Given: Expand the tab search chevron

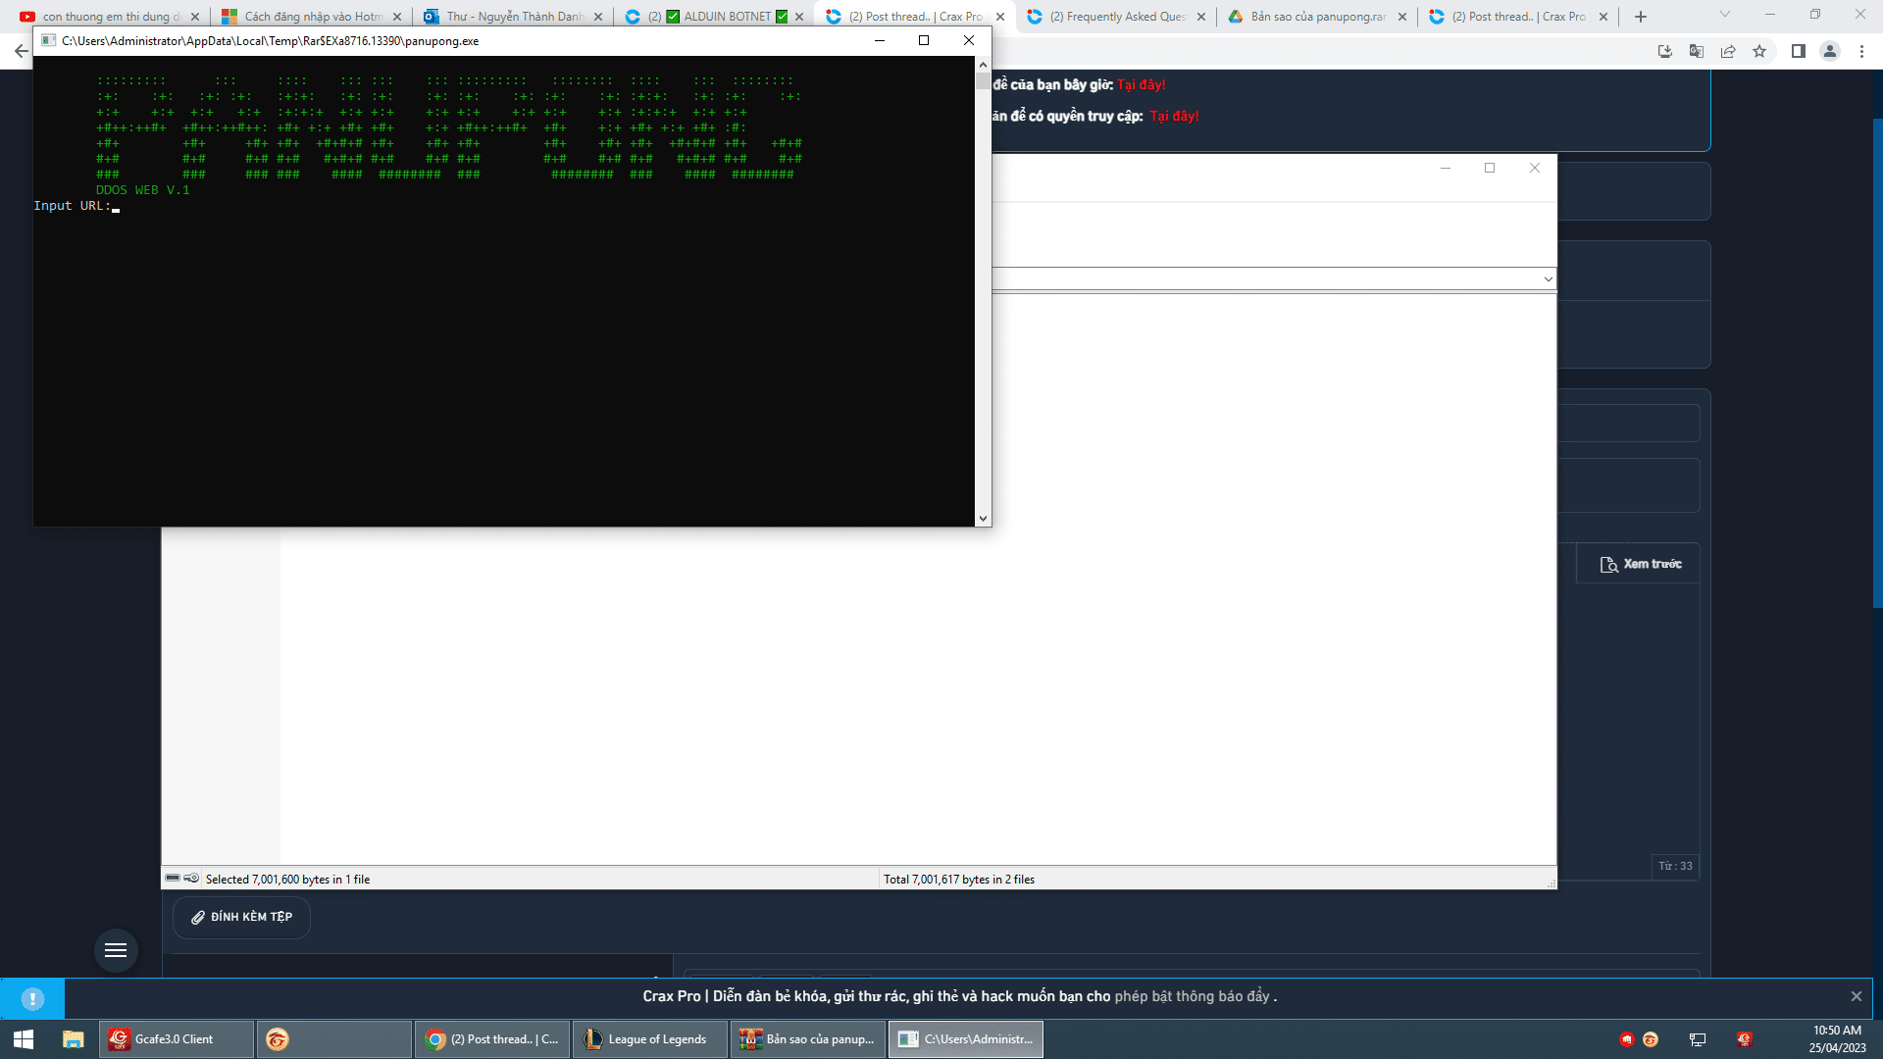Looking at the screenshot, I should coord(1724,15).
